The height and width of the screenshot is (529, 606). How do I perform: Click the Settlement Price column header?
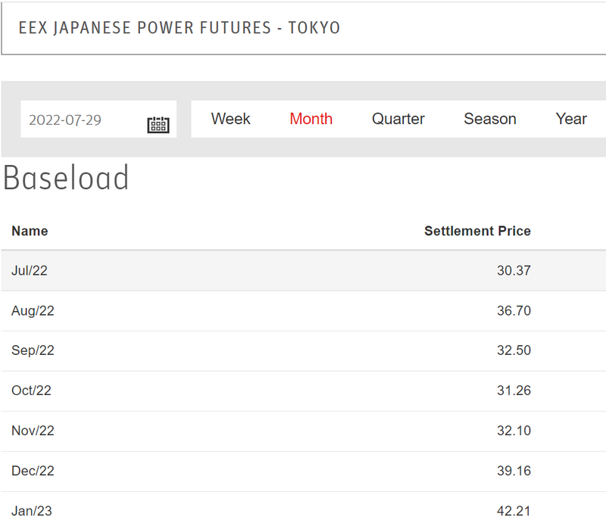pyautogui.click(x=477, y=231)
